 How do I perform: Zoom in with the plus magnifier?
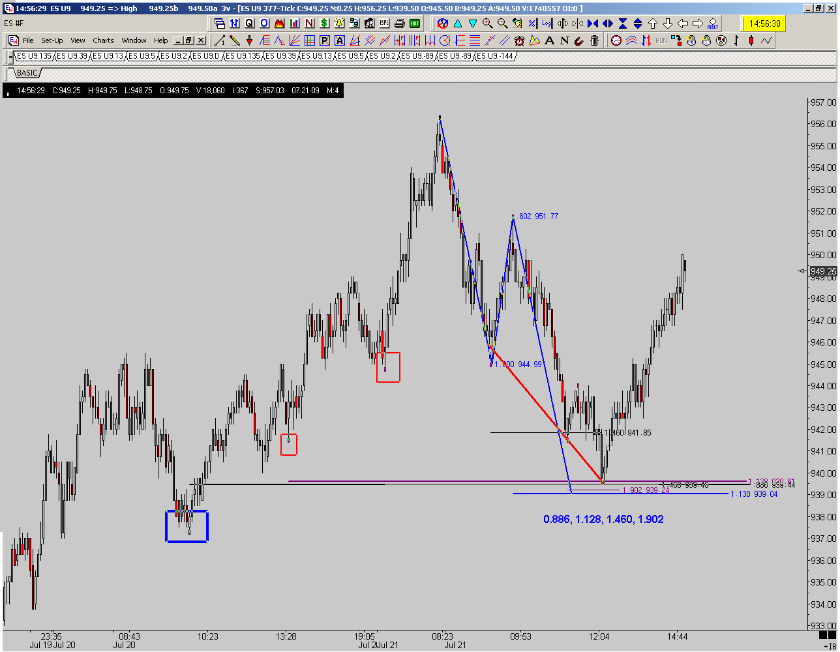[487, 23]
